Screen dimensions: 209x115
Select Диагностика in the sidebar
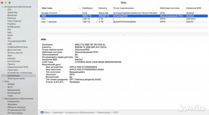[x=14, y=50]
